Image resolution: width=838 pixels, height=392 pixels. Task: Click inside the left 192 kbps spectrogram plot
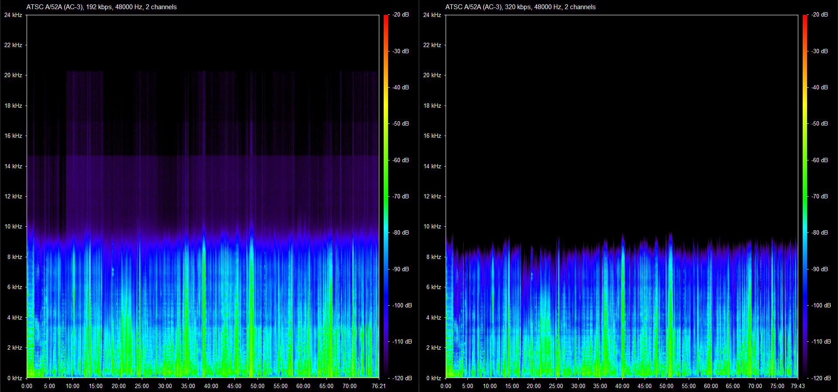203,196
